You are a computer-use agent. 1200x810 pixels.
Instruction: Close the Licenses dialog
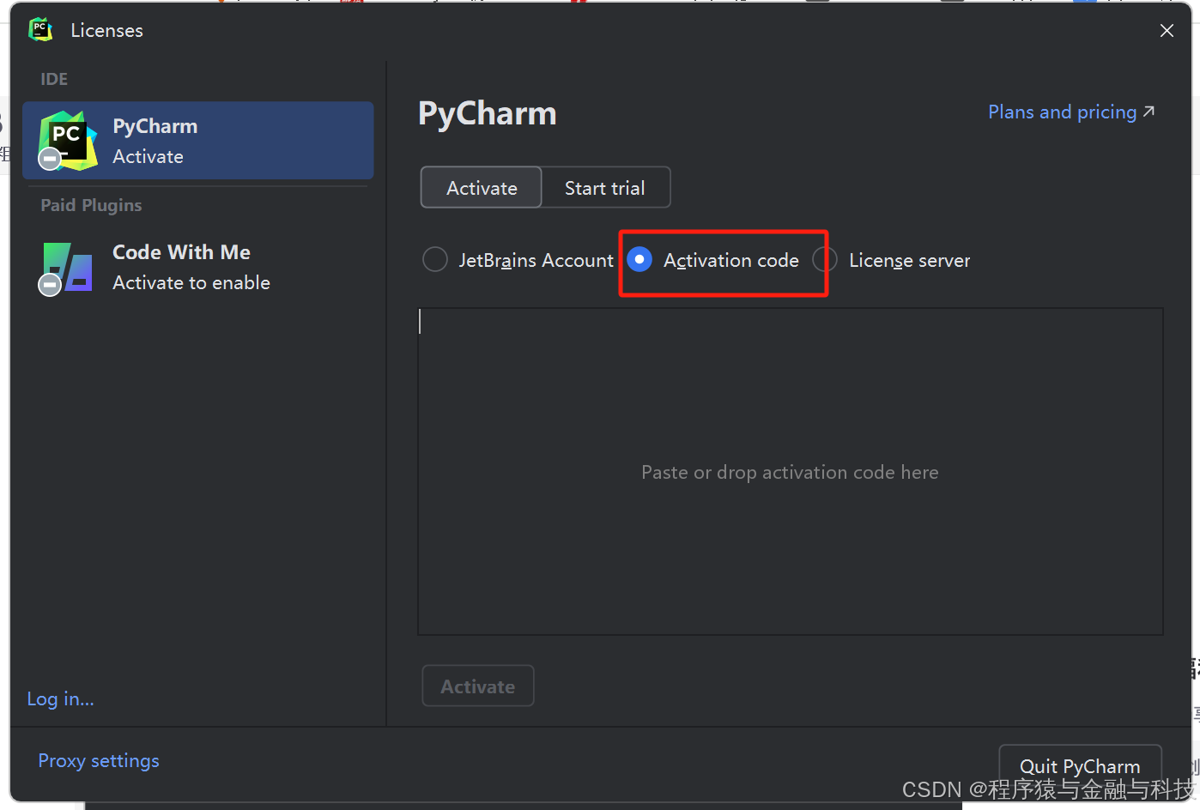point(1167,31)
